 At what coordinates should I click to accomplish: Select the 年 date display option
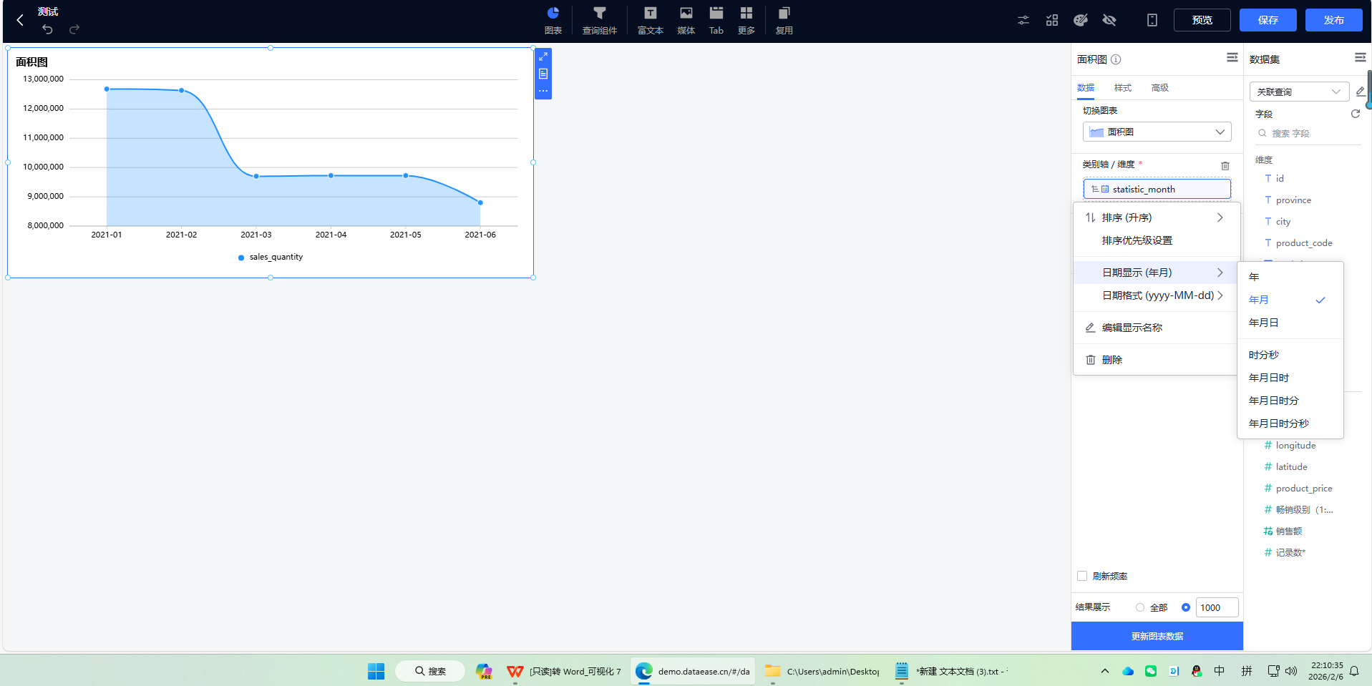coord(1290,277)
